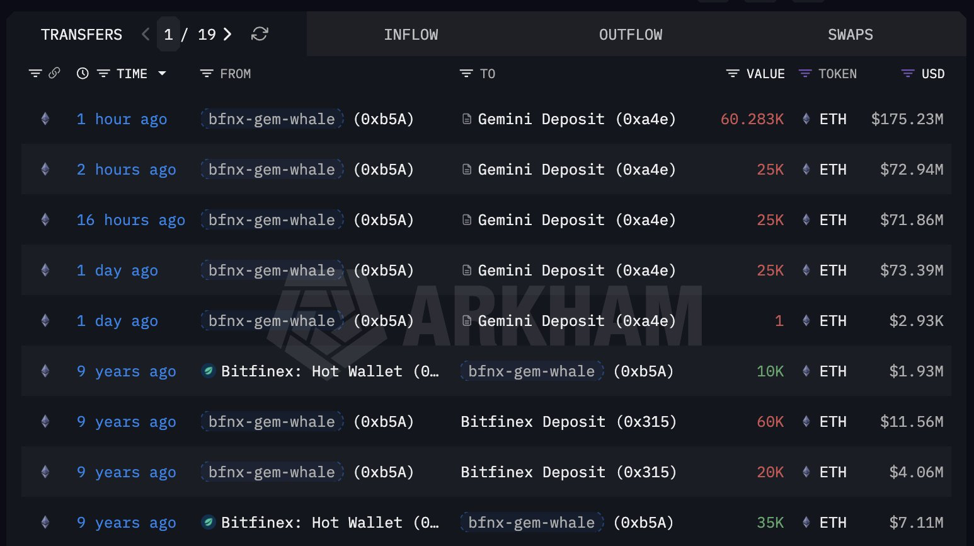Click the leftmost filter icon above the transfers
This screenshot has height=546, width=974.
[35, 73]
